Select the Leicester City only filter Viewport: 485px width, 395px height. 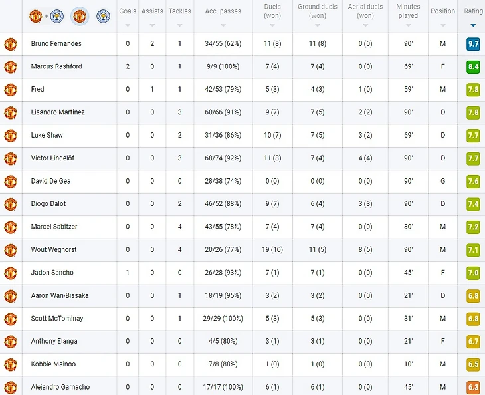point(103,16)
